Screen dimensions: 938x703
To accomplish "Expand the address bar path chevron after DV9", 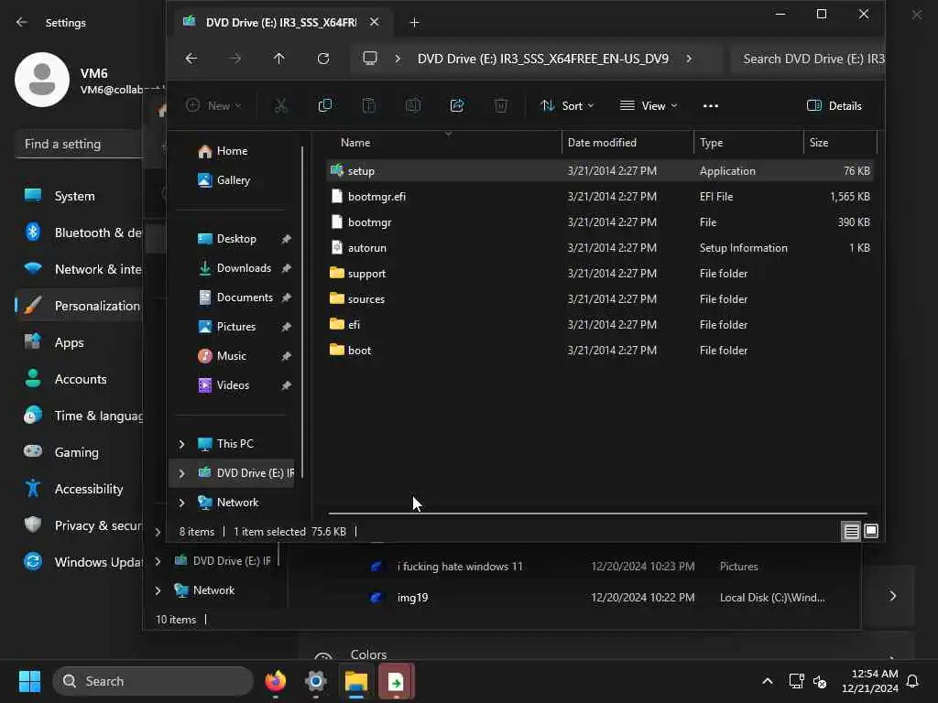I will pyautogui.click(x=689, y=59).
